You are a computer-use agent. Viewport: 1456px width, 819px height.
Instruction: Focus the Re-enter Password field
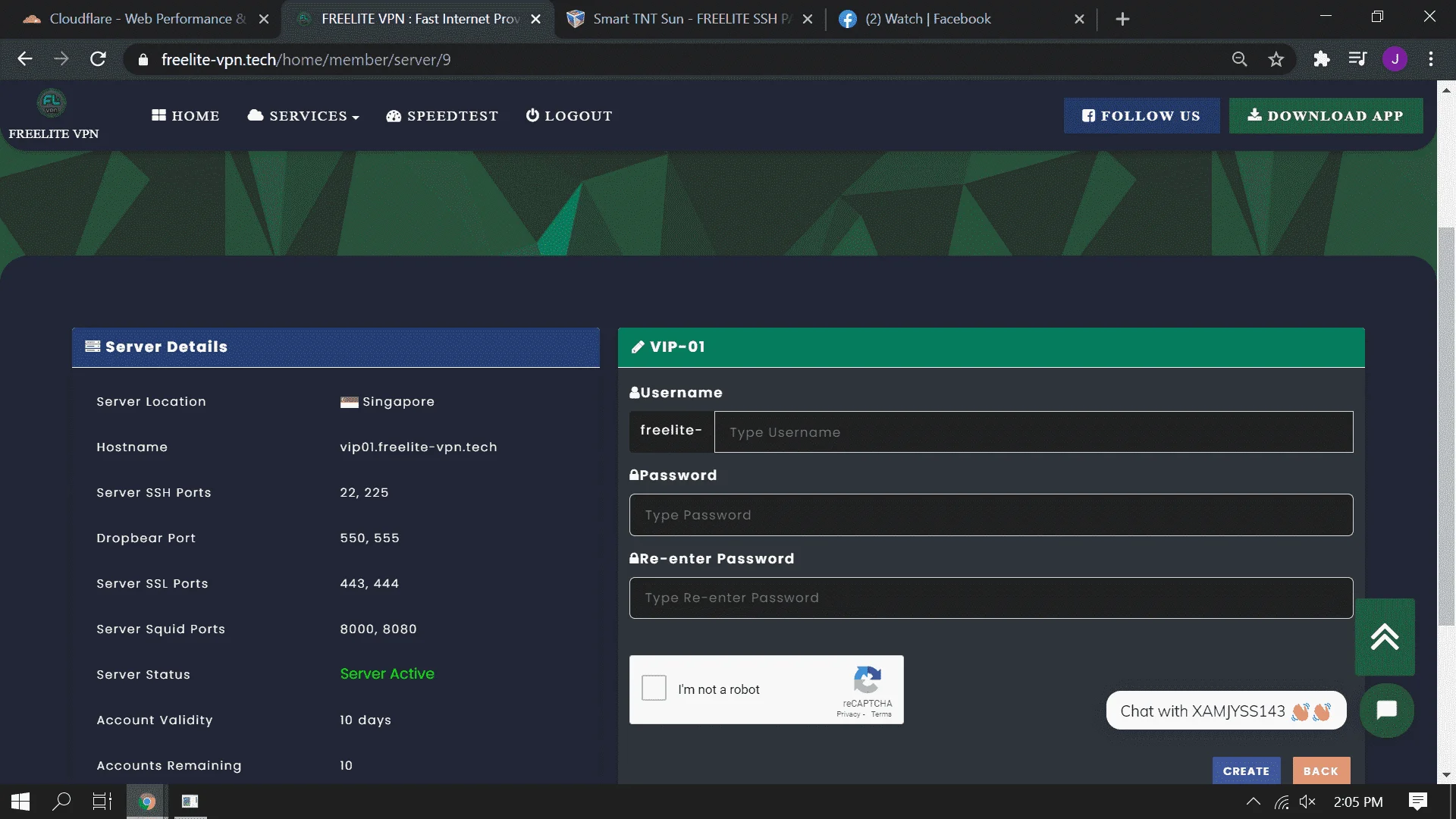point(991,598)
